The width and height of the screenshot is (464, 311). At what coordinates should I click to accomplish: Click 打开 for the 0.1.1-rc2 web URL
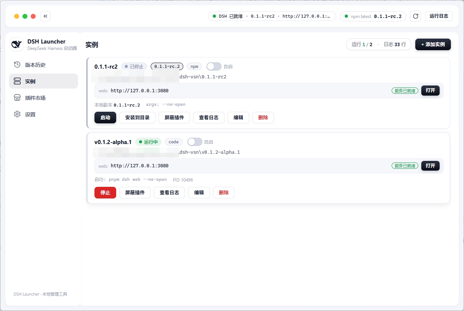click(x=430, y=90)
